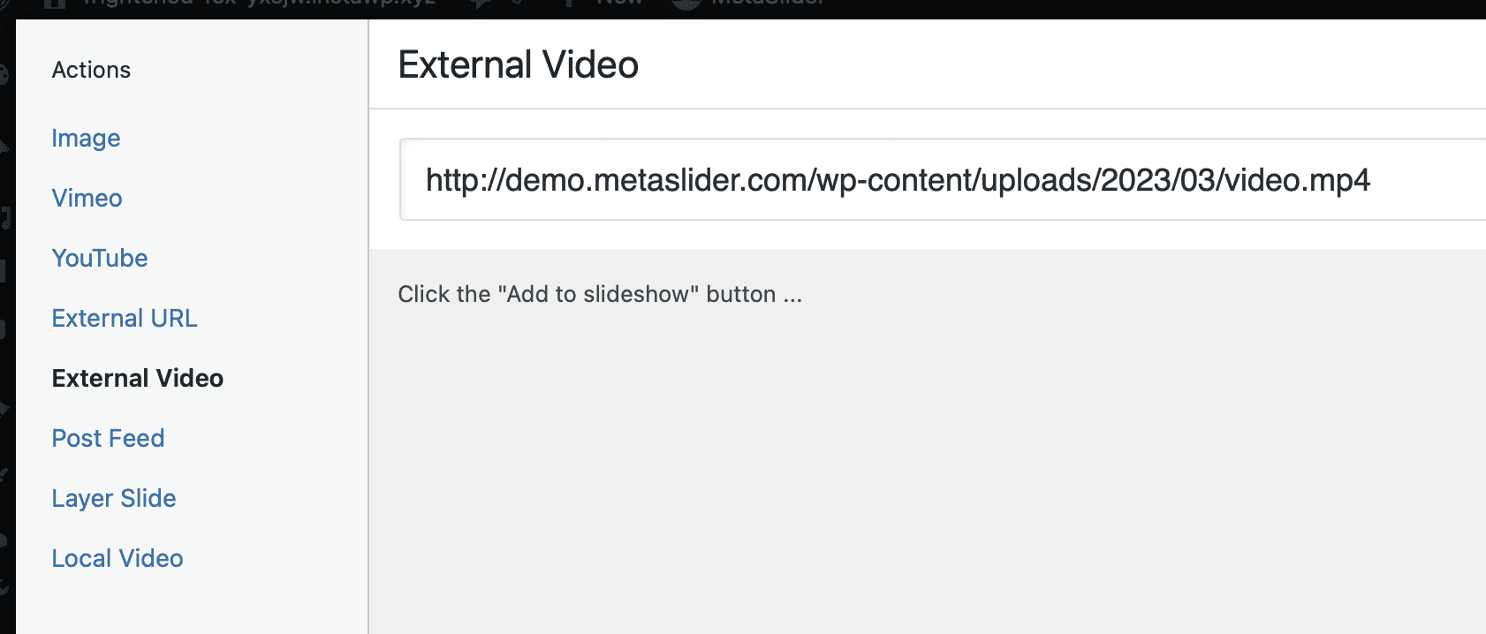Open the Vimeo slide option
Viewport: 1486px width, 634px height.
pos(87,199)
